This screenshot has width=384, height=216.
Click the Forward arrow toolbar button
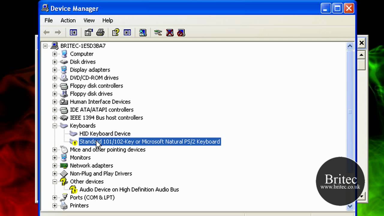point(58,32)
